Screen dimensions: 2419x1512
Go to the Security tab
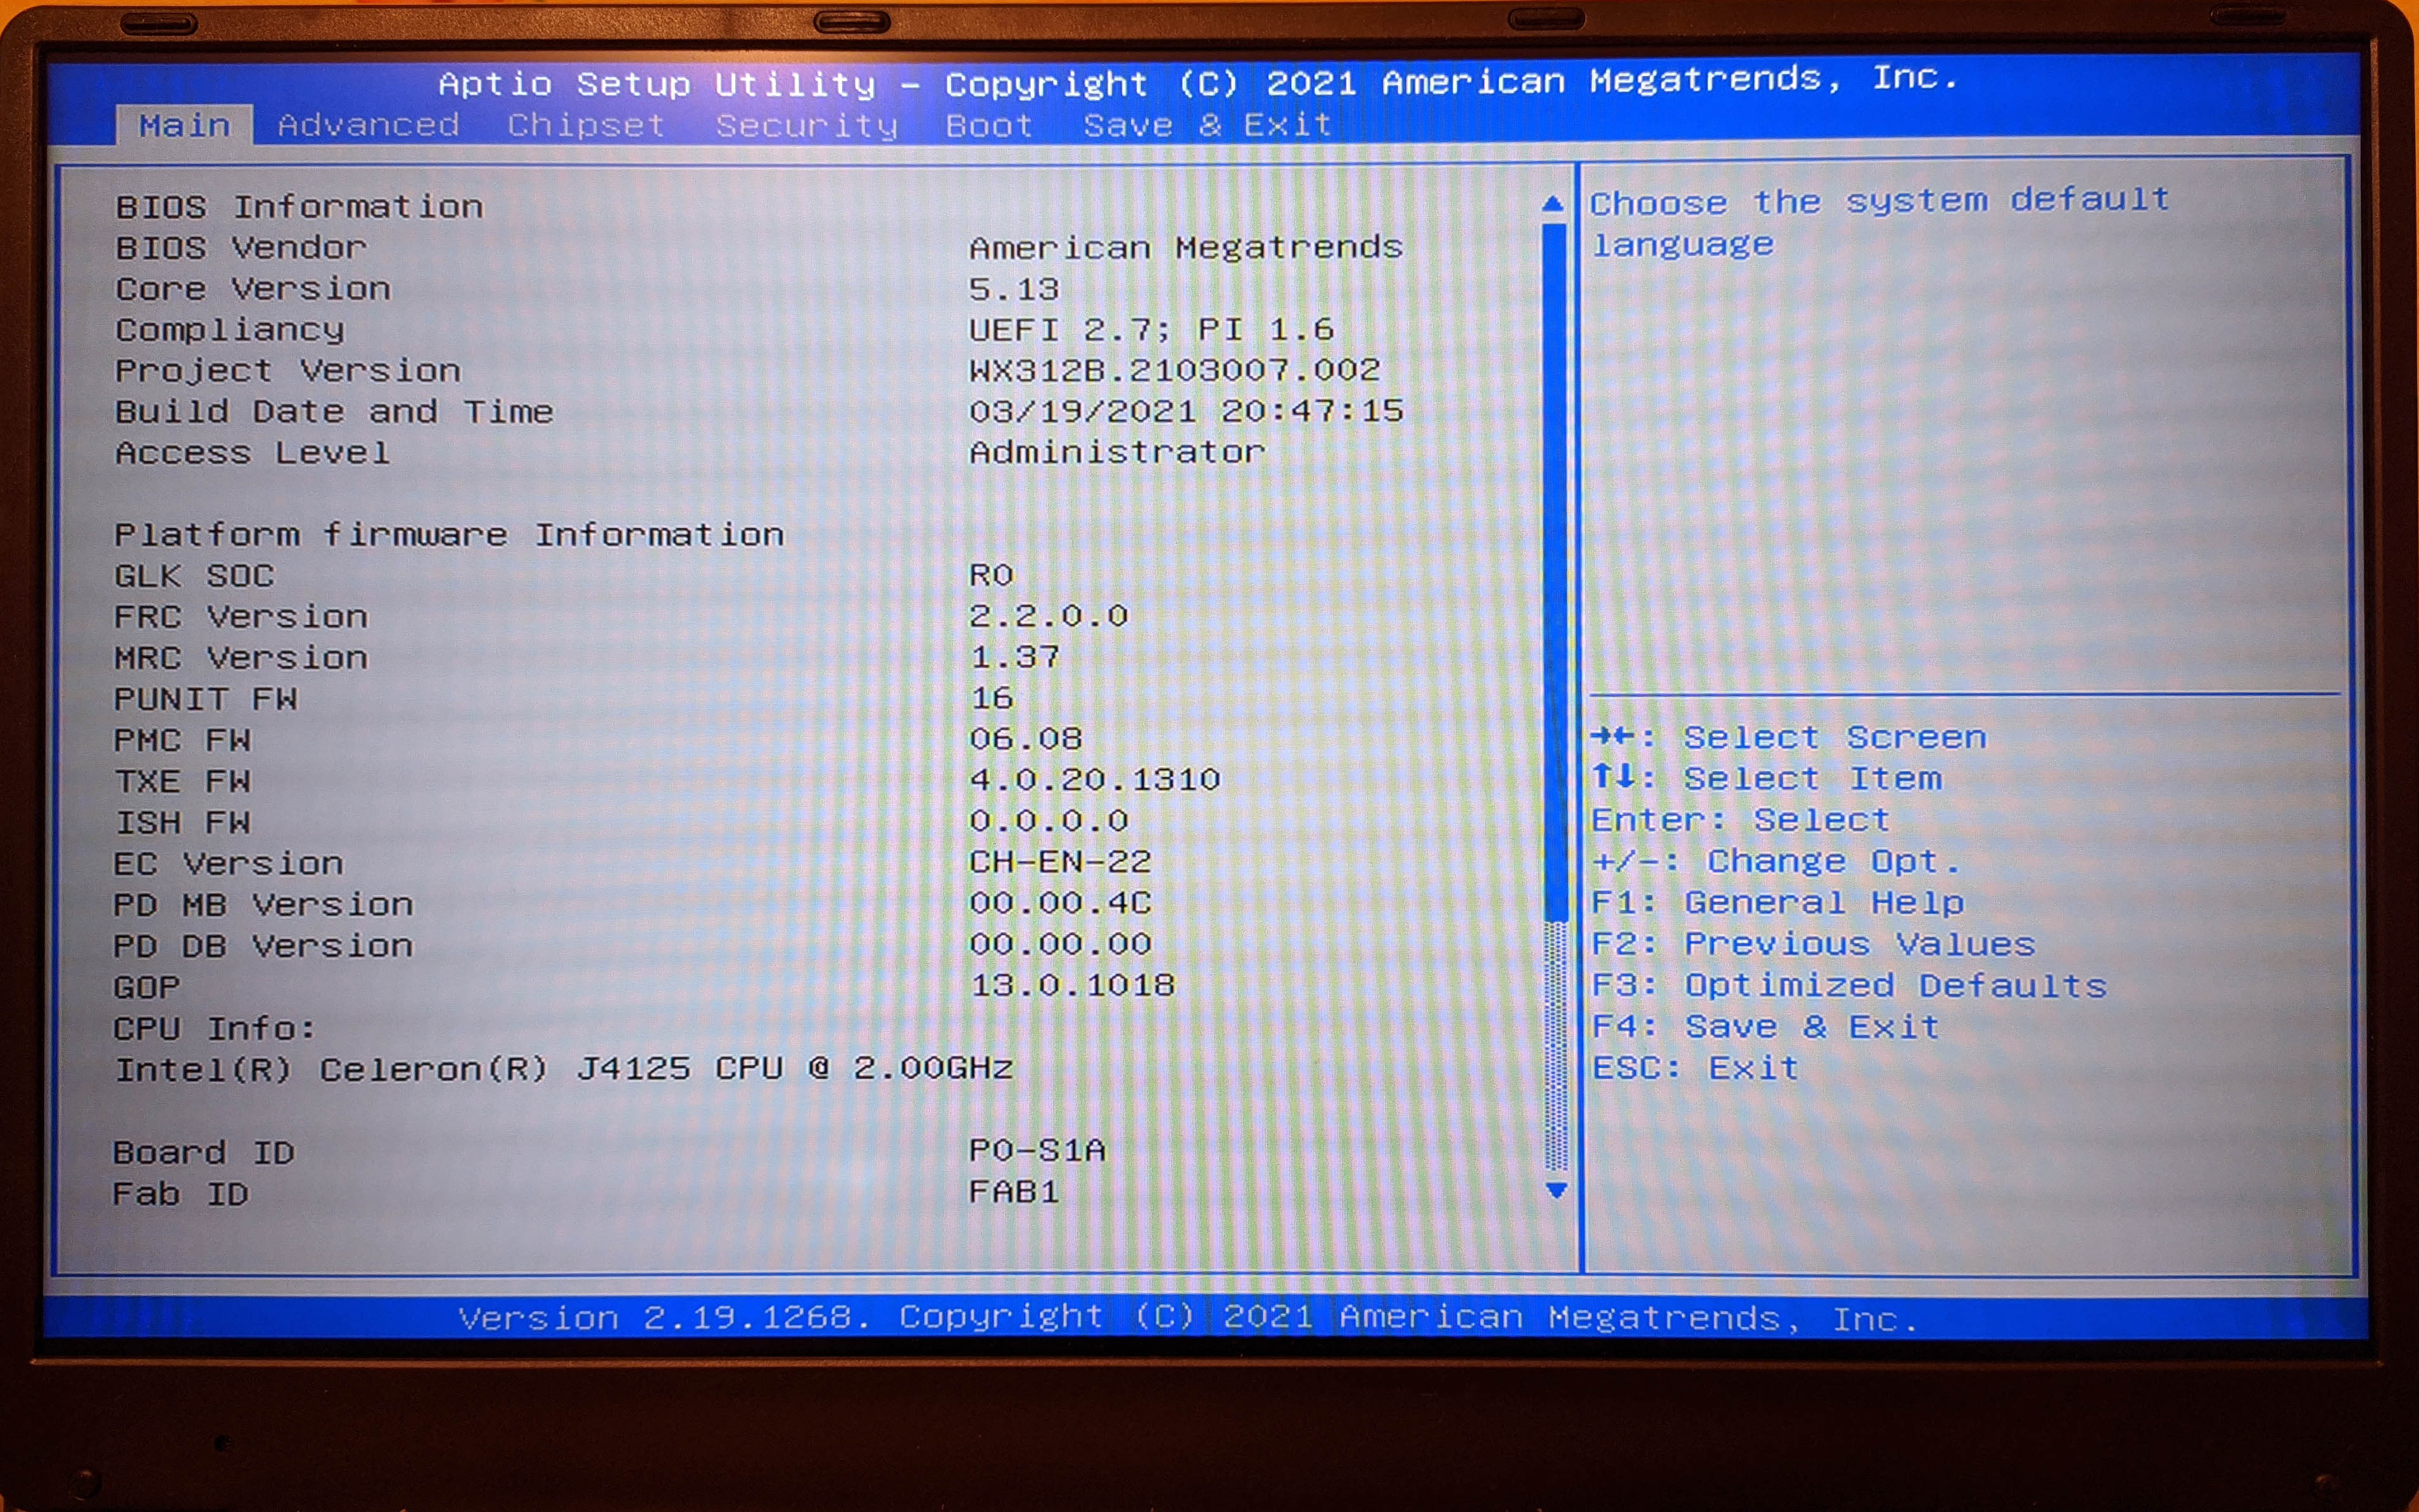tap(806, 125)
